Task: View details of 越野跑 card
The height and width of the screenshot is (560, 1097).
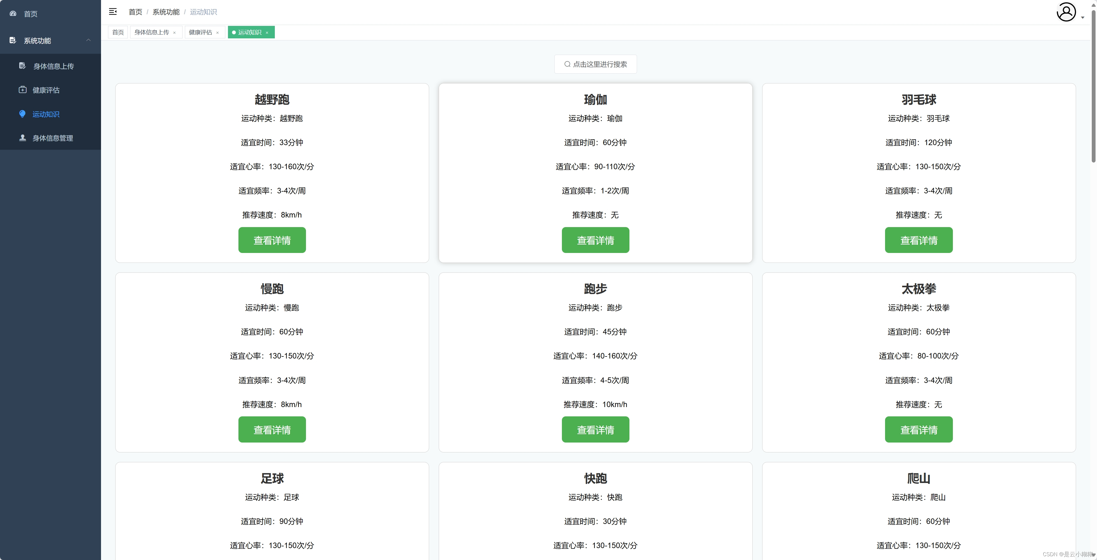Action: pyautogui.click(x=272, y=240)
